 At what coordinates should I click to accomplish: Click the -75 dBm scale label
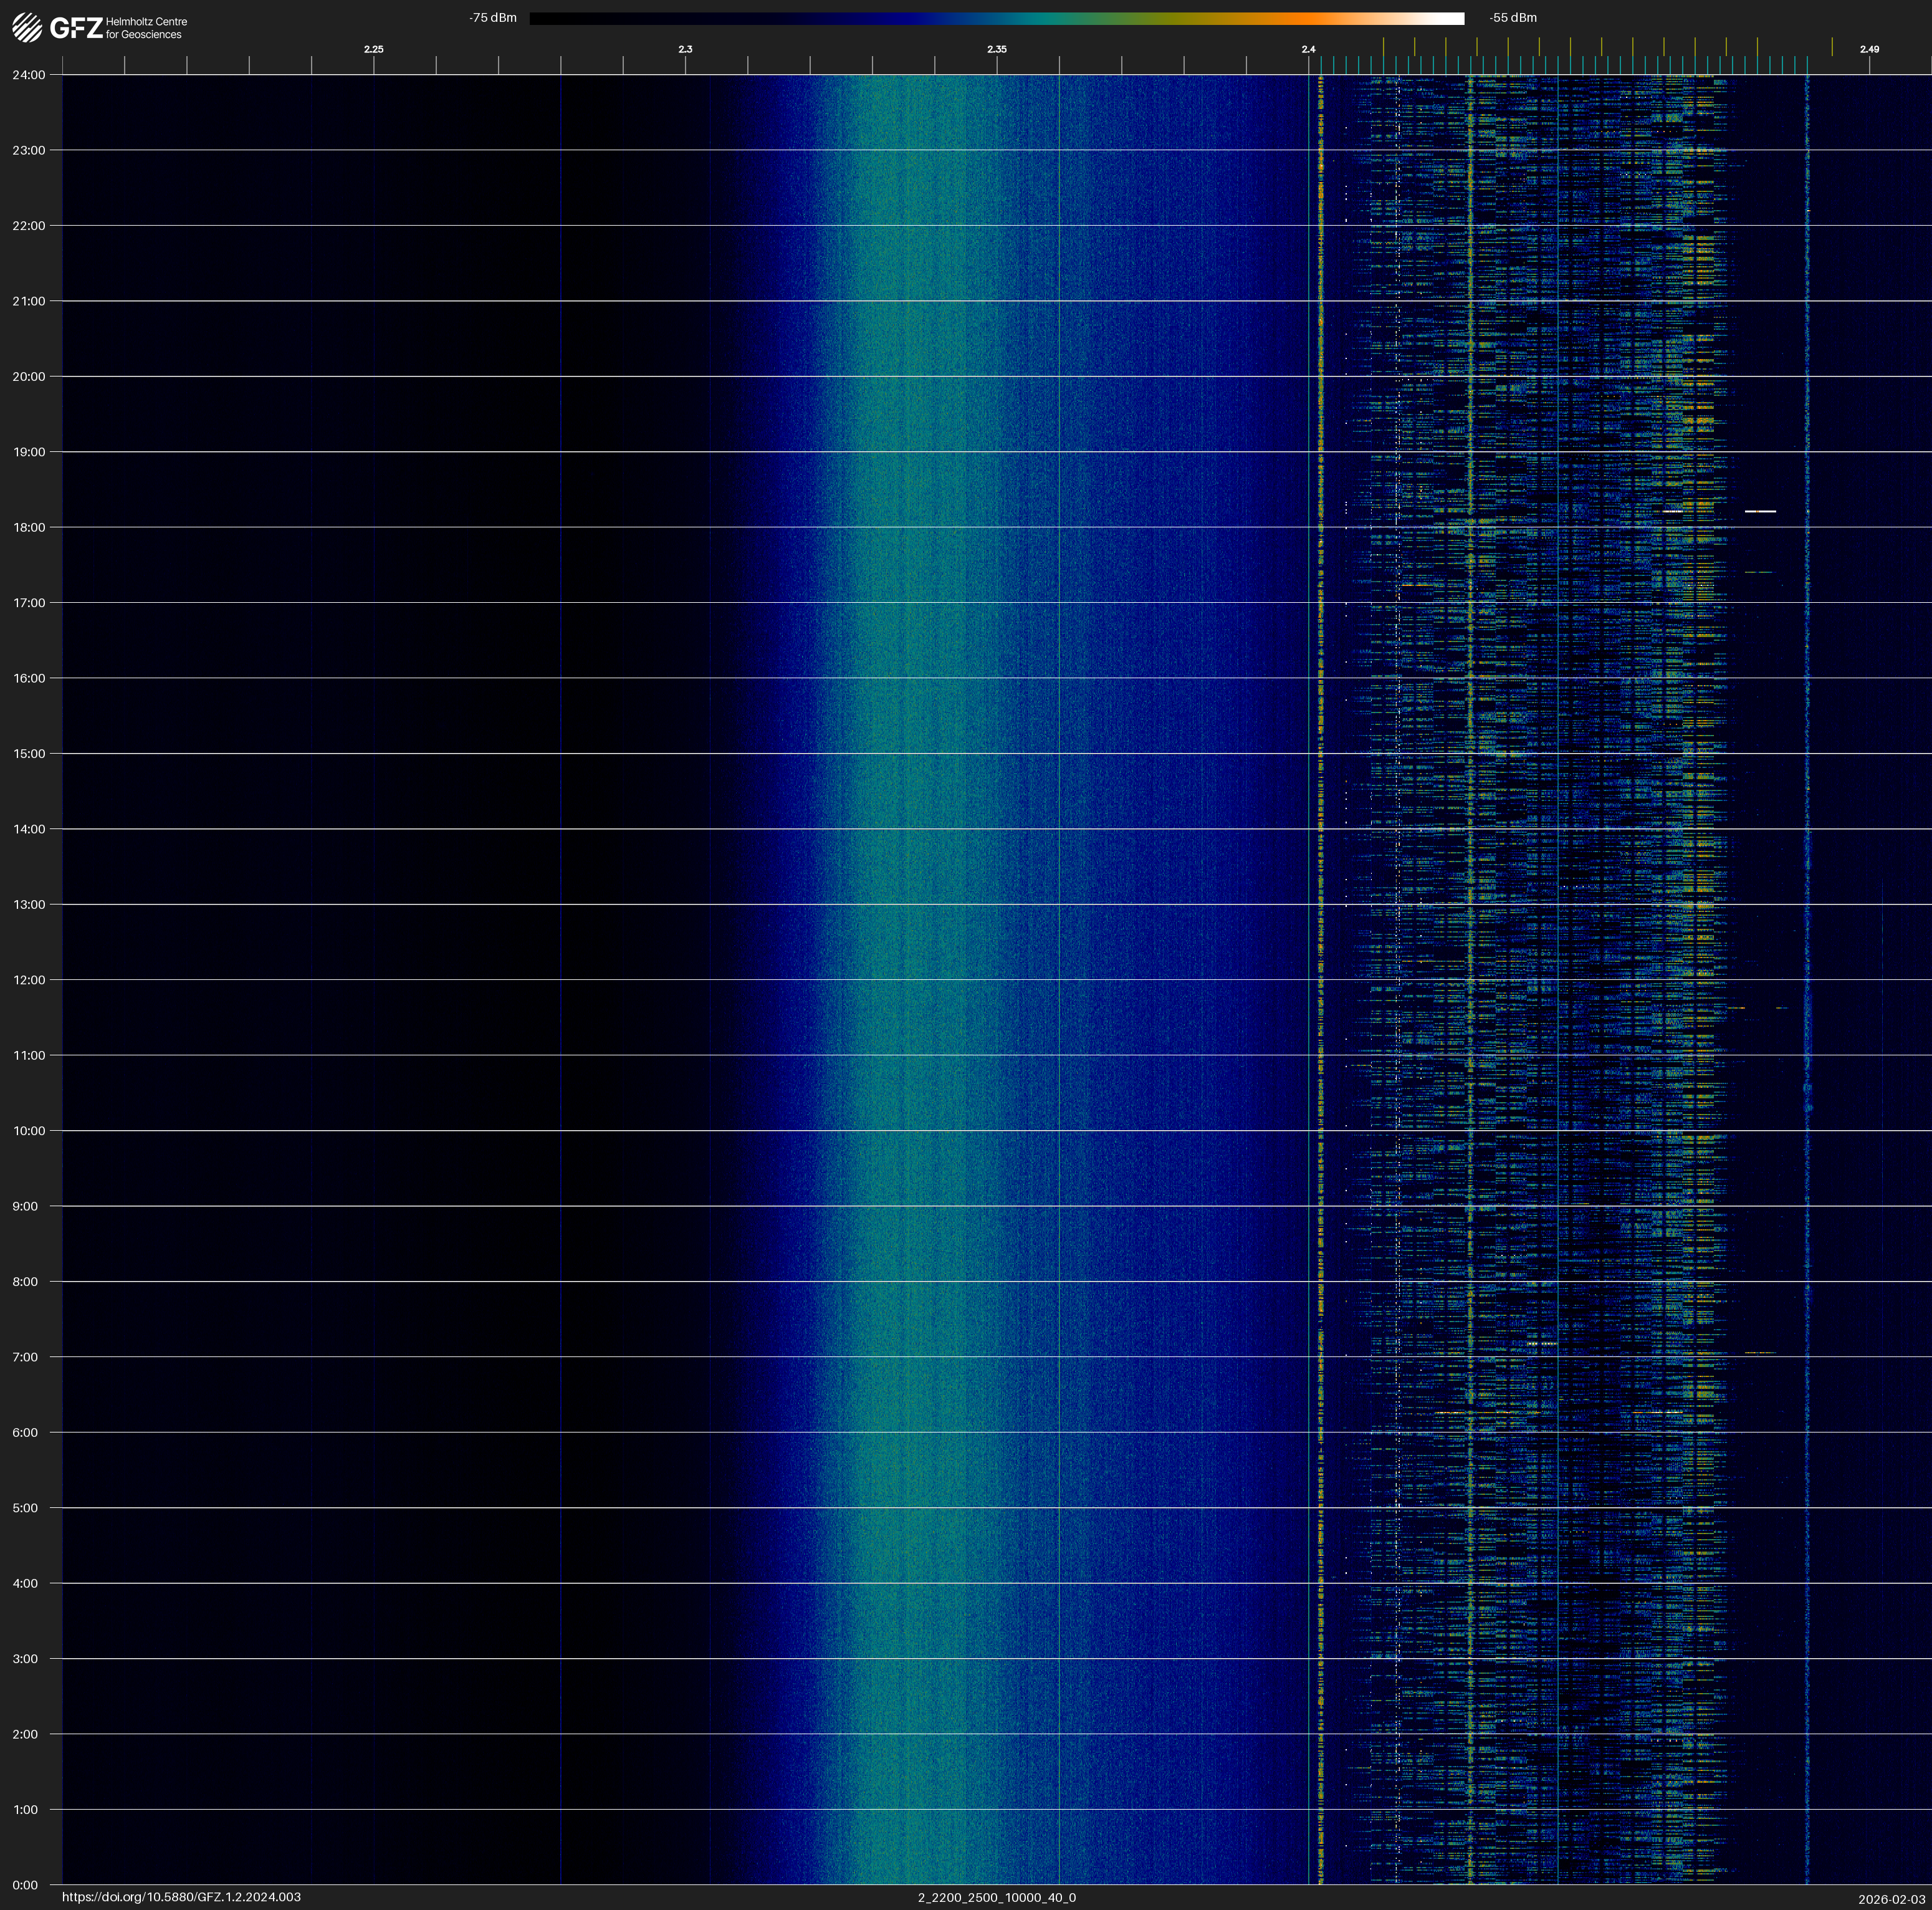(x=493, y=18)
